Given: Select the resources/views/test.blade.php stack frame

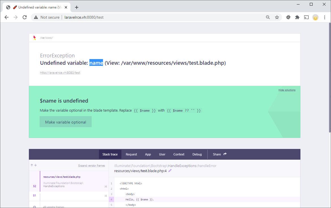Looking at the screenshot, I should pos(62,177).
